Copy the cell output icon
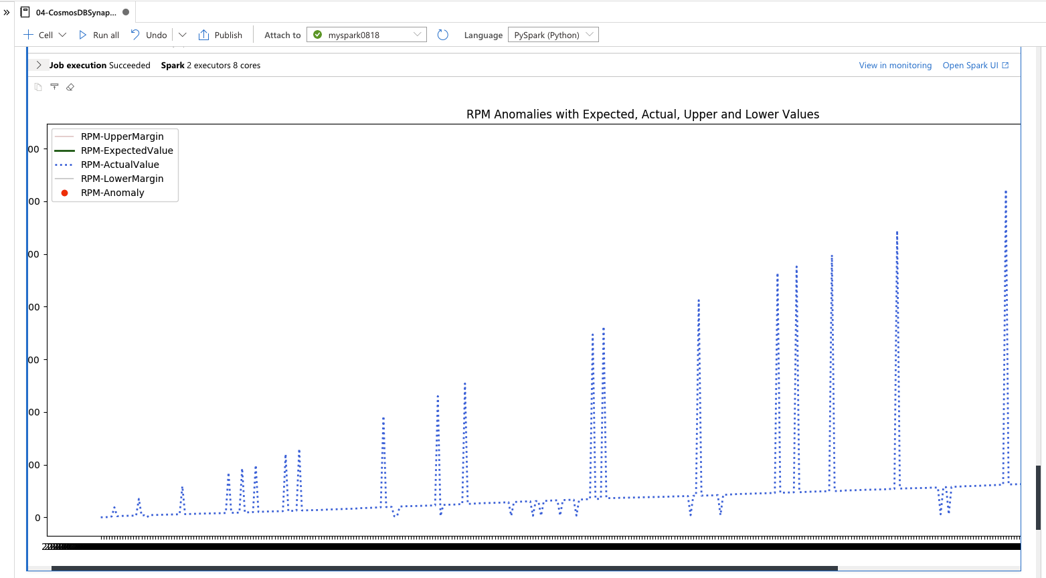Screen dimensions: 1046x578 tap(38, 87)
